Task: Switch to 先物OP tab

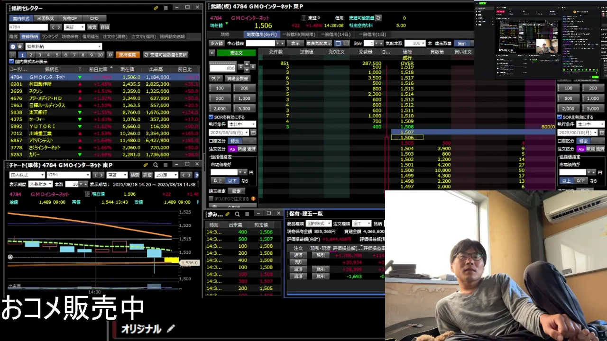Action: [x=70, y=18]
